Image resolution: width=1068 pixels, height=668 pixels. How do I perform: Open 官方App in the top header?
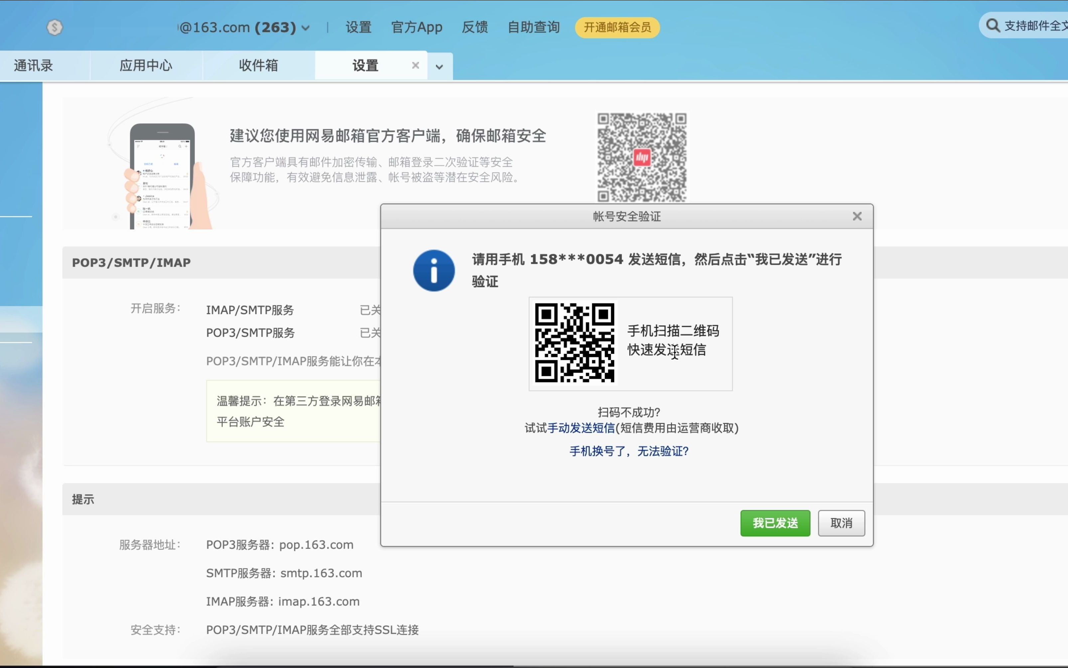click(x=416, y=27)
